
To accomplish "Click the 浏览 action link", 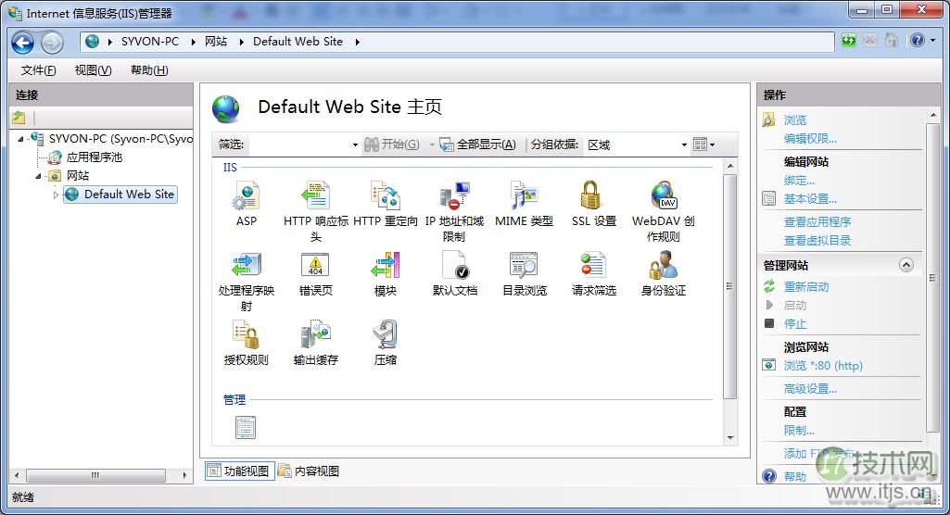I will (795, 119).
